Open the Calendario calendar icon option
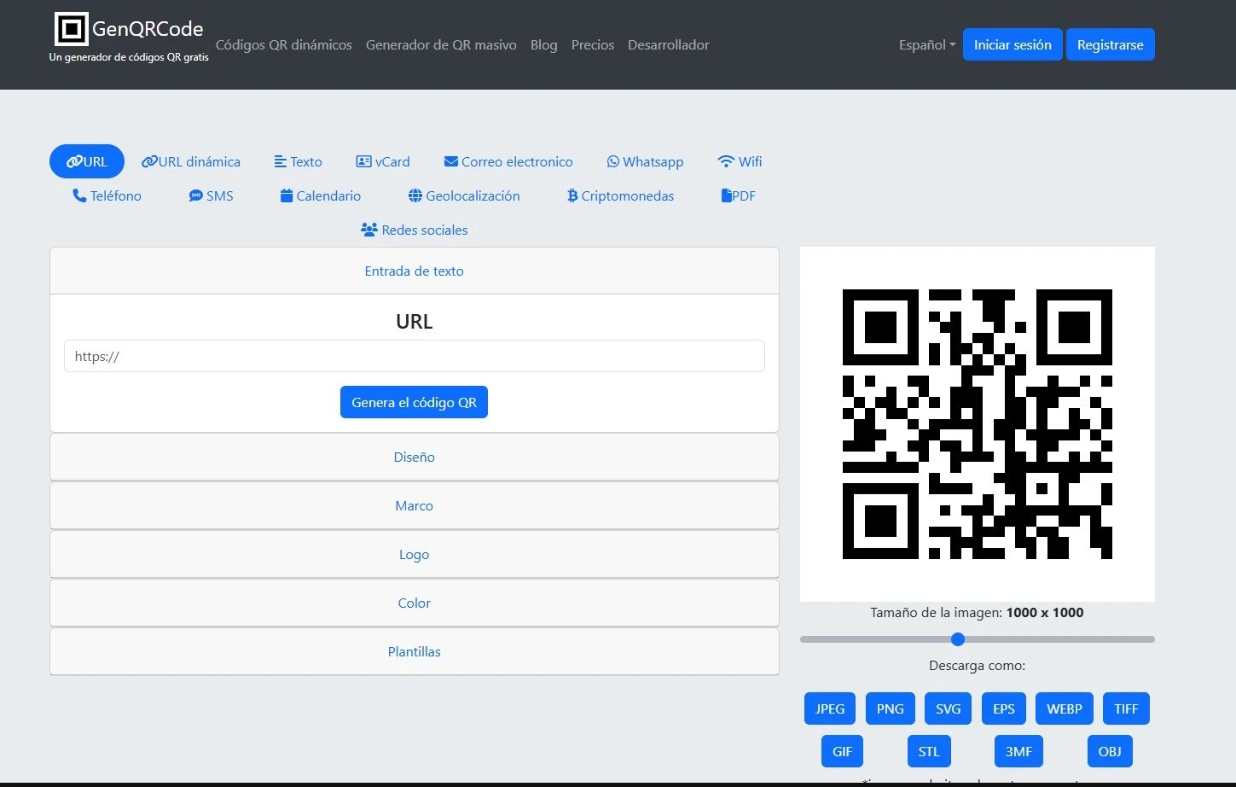 pyautogui.click(x=287, y=196)
